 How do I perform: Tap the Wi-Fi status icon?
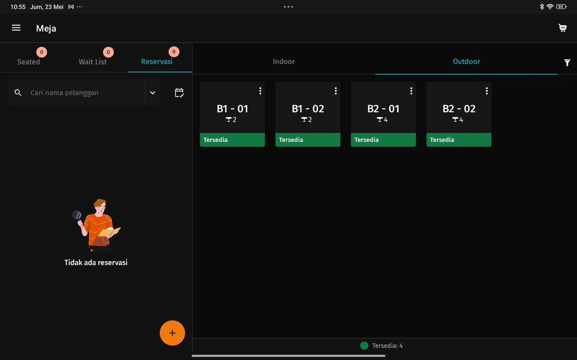click(550, 7)
